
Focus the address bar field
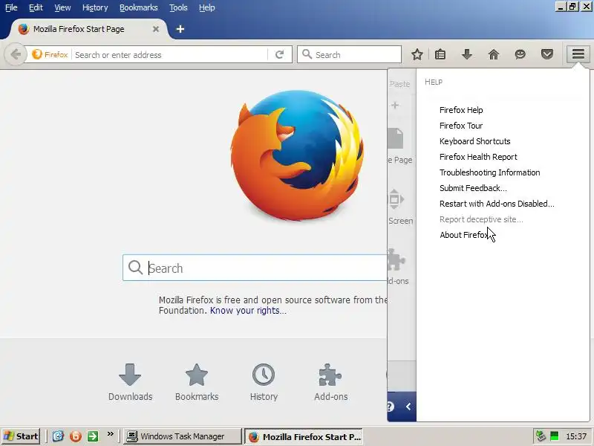point(171,54)
